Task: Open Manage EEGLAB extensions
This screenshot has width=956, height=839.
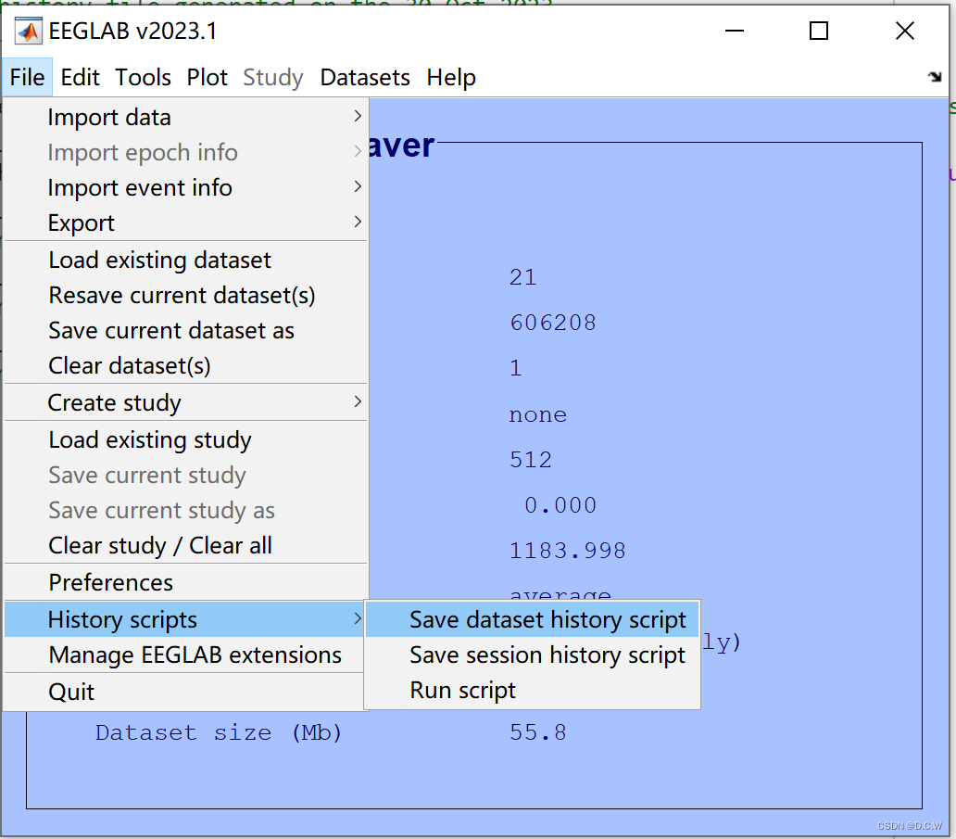Action: [184, 655]
